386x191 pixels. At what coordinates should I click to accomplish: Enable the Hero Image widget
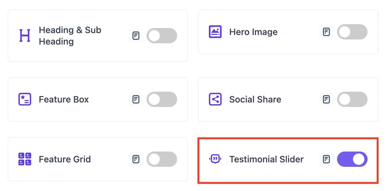pyautogui.click(x=352, y=32)
